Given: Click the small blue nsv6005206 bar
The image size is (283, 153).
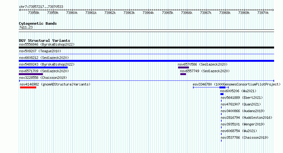Looking at the screenshot, I should [x=222, y=94].
